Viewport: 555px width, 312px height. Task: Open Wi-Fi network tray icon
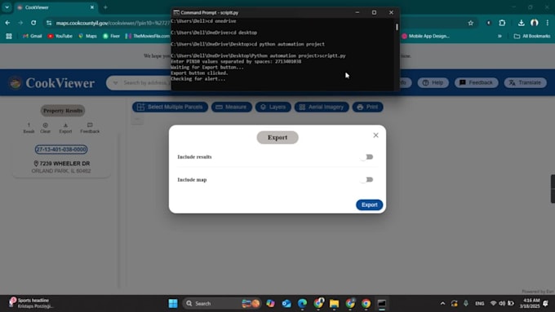(493, 303)
